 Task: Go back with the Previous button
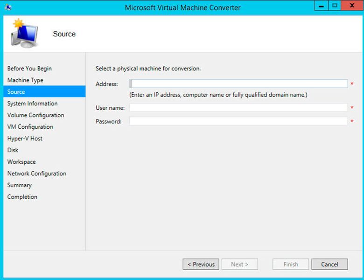pos(201,264)
